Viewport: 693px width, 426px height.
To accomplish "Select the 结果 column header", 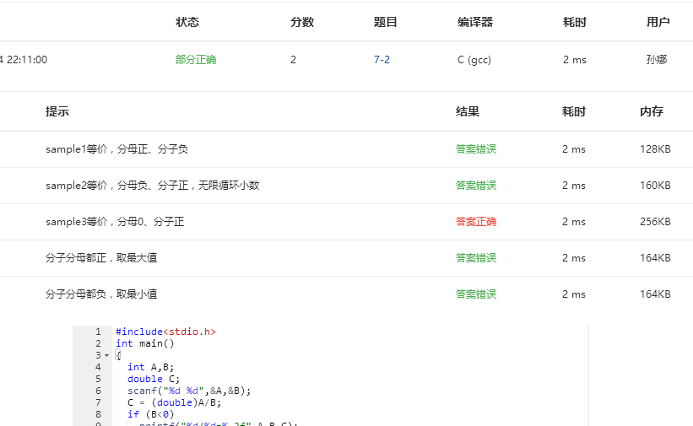I will pyautogui.click(x=468, y=111).
